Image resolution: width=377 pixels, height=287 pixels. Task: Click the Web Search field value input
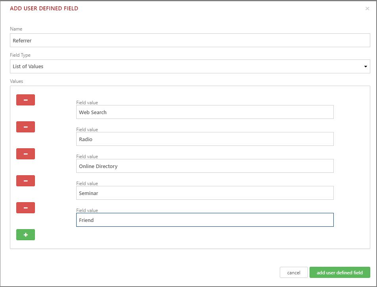point(205,112)
